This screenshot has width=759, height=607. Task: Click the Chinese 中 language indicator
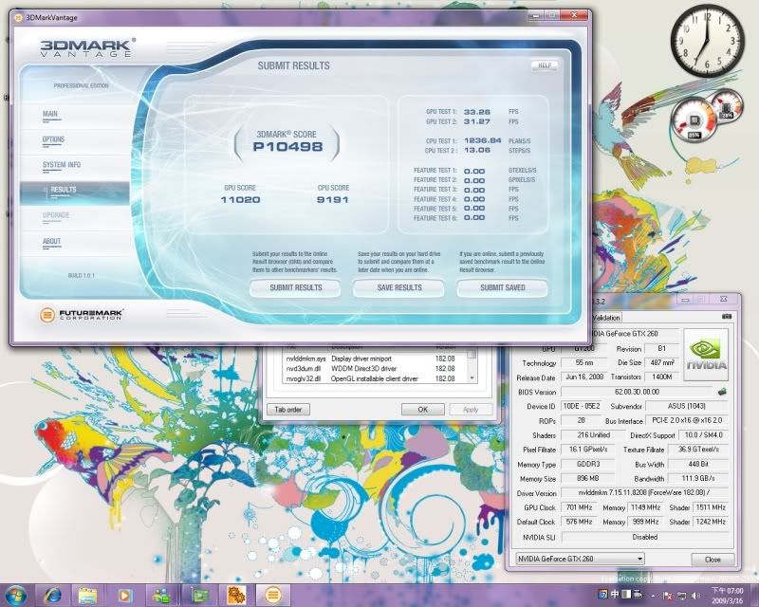coord(614,594)
